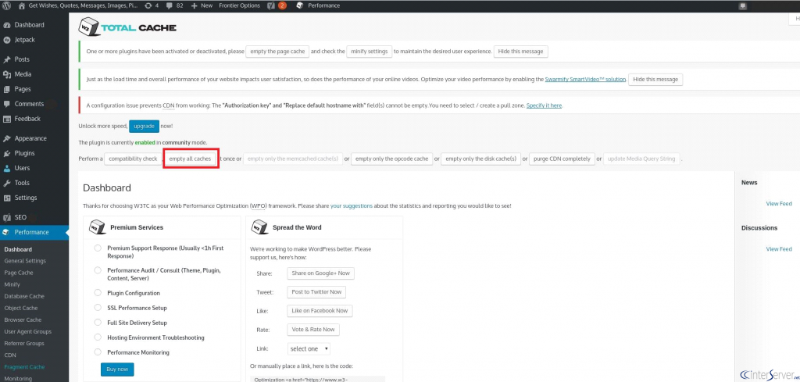Click the SEO Yoast icon in sidebar
The image size is (800, 382).
point(7,217)
